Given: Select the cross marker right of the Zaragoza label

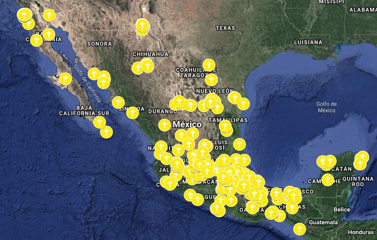Looking at the screenshot, I should tap(211, 80).
